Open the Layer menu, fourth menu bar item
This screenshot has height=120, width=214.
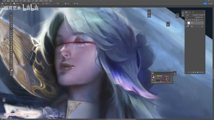(16, 1)
